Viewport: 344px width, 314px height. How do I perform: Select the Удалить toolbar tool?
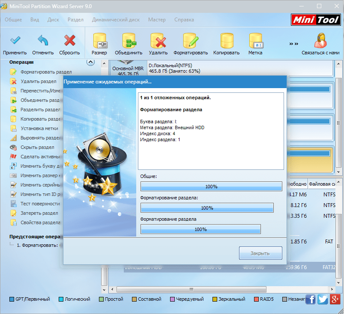[158, 43]
